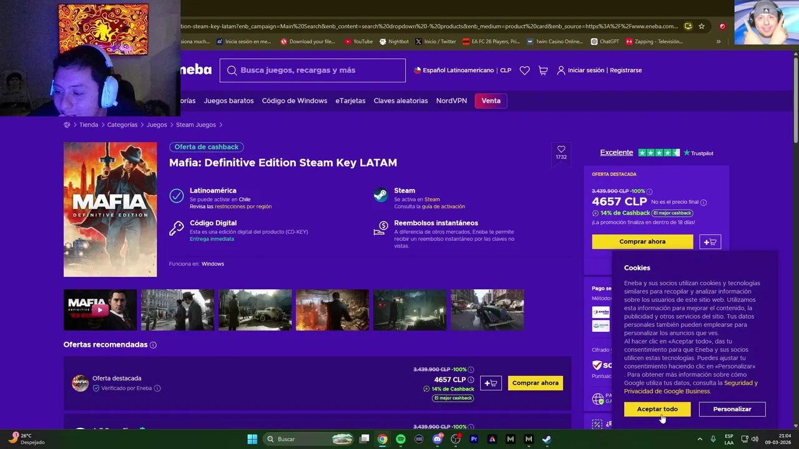799x449 pixels.
Task: Go to Categorías breadcrumb
Action: pyautogui.click(x=122, y=125)
